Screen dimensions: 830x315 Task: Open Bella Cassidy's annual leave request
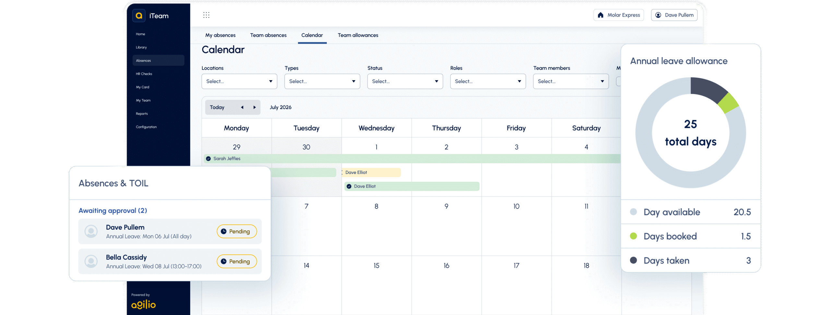170,261
